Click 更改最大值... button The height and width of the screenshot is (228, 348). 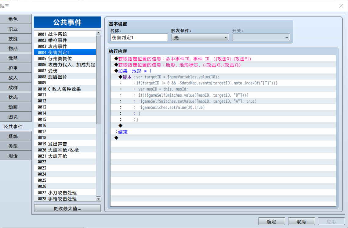[x=67, y=208]
